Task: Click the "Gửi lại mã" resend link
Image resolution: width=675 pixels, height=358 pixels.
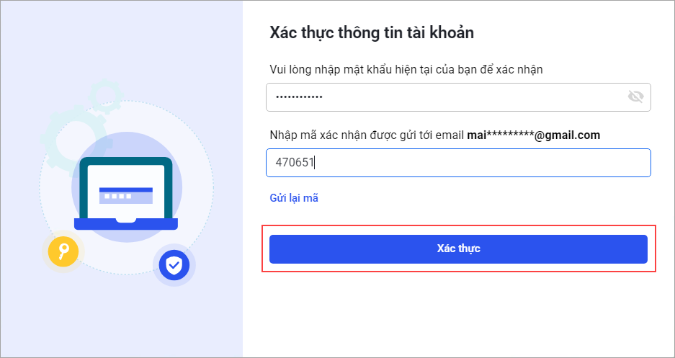Action: pyautogui.click(x=294, y=198)
